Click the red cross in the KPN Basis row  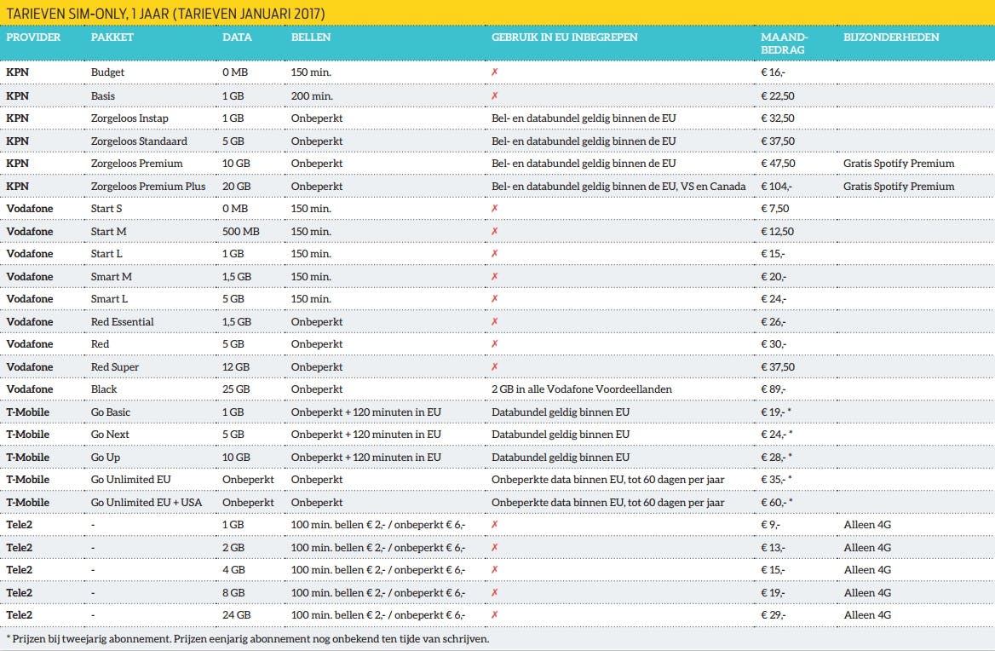pos(494,95)
